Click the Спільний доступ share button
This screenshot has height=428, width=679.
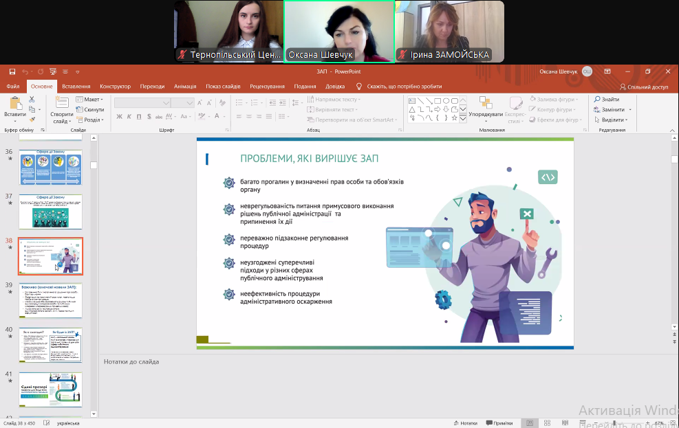644,87
